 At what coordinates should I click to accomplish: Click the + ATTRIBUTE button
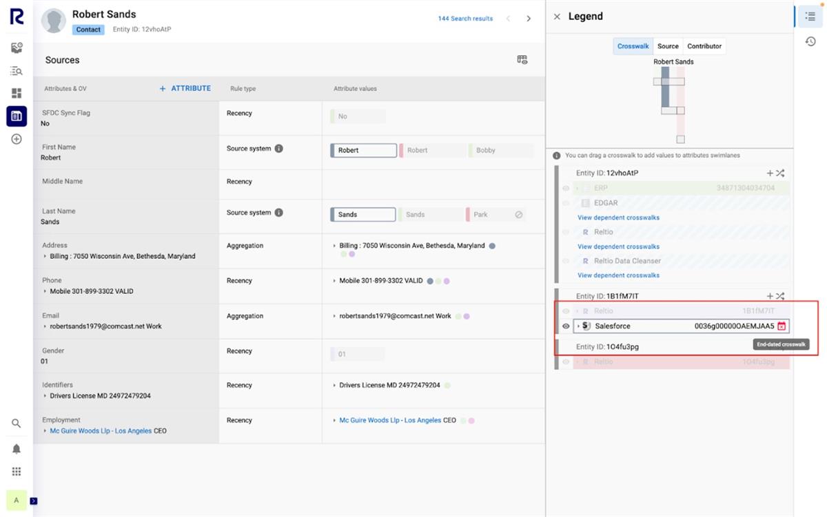click(185, 88)
